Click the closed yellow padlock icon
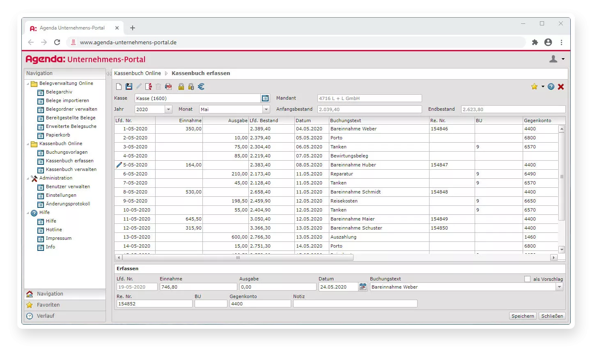The height and width of the screenshot is (355, 597). tap(181, 86)
